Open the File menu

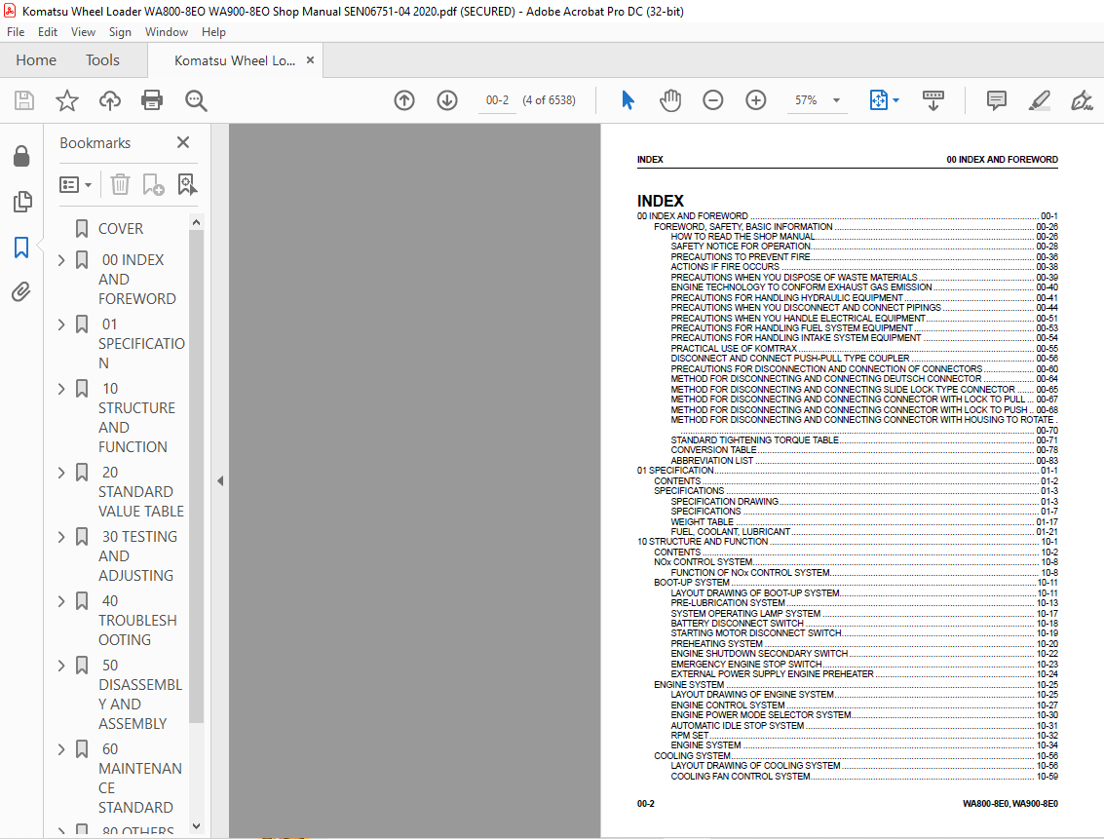(16, 32)
